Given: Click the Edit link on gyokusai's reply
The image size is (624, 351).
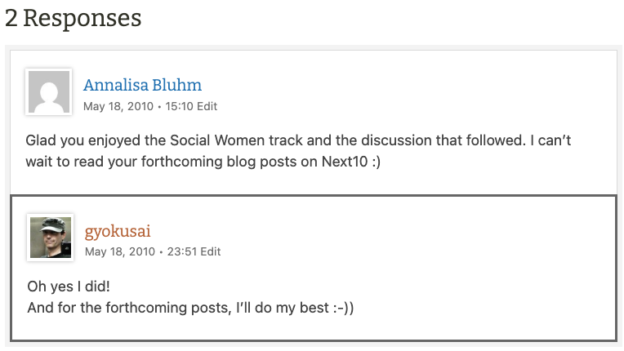Looking at the screenshot, I should [x=211, y=251].
